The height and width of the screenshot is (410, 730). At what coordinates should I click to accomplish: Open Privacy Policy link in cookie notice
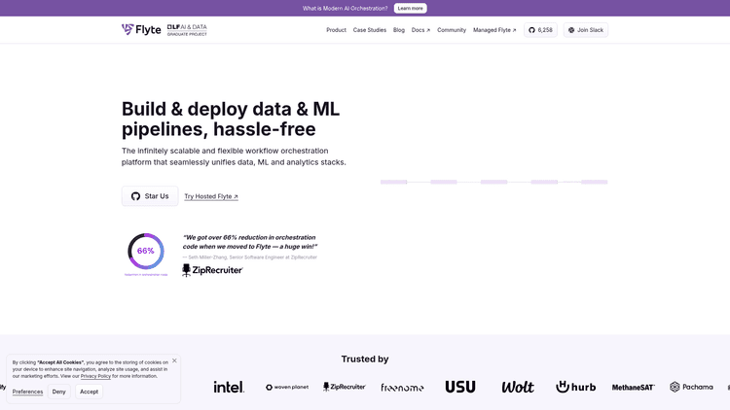pyautogui.click(x=95, y=376)
